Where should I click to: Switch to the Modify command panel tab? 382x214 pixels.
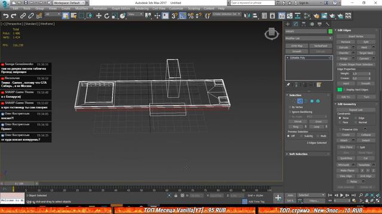pyautogui.click(x=295, y=24)
